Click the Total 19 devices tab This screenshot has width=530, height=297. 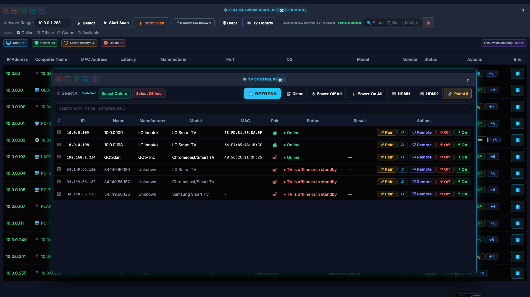click(x=16, y=43)
